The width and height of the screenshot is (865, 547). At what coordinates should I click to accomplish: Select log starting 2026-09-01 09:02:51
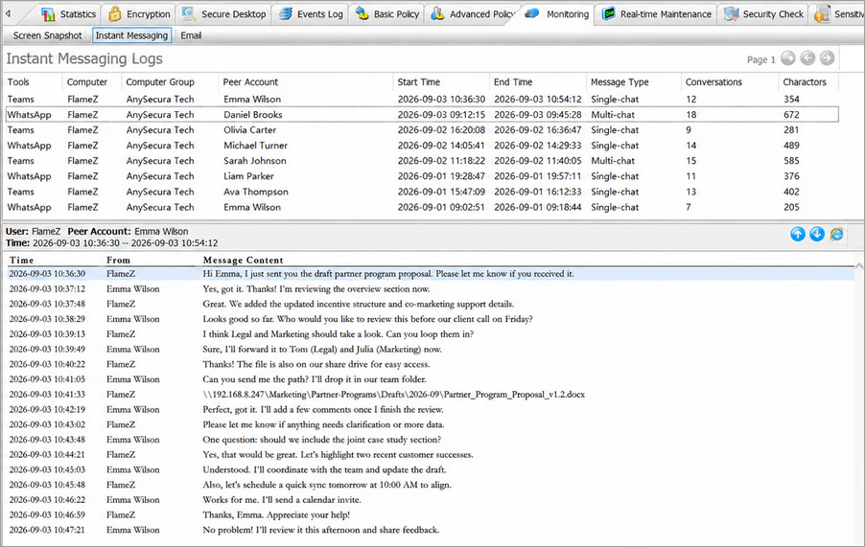point(422,207)
